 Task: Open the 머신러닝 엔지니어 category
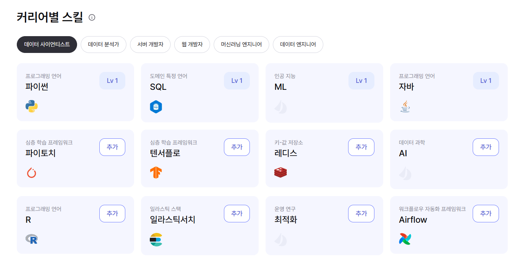(x=241, y=44)
